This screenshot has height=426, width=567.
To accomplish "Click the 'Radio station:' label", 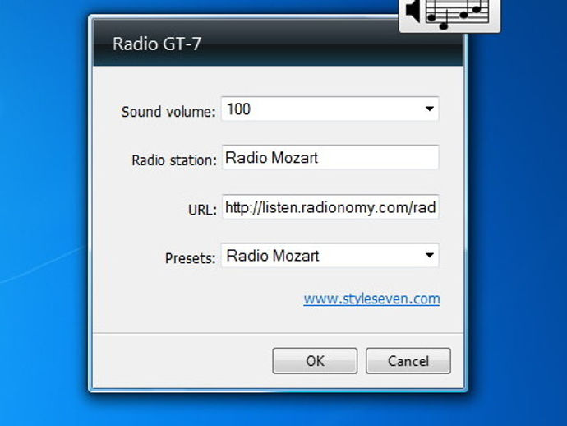I will [x=174, y=160].
